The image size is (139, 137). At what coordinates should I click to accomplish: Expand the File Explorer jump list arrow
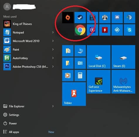point(53,106)
